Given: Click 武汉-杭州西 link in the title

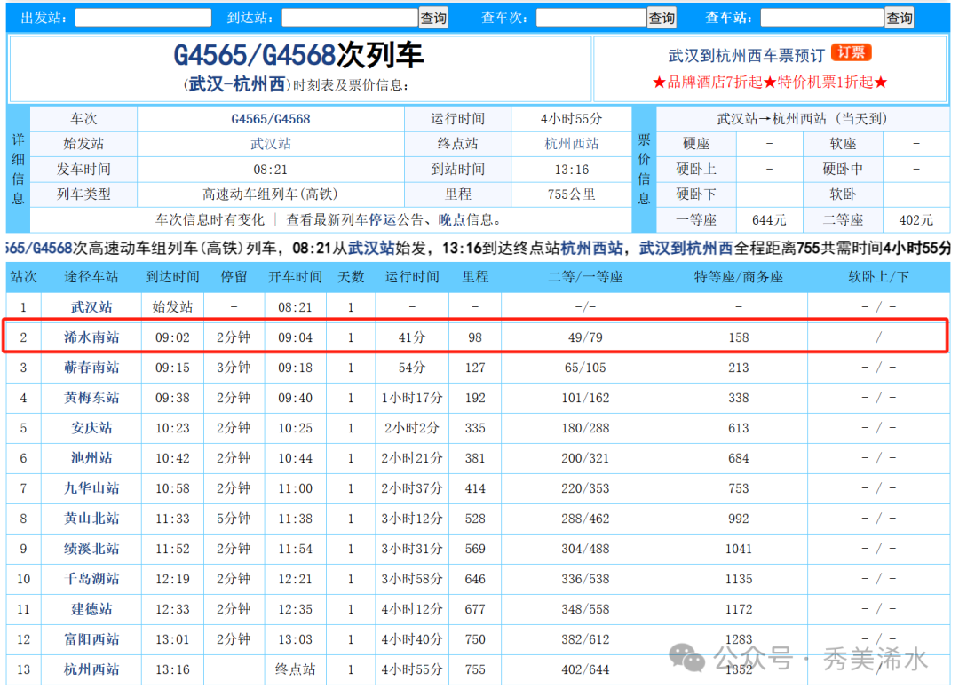Looking at the screenshot, I should pos(237,84).
